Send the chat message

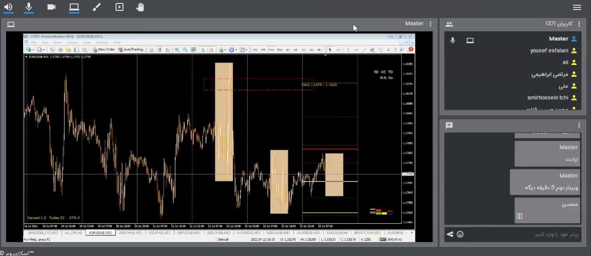[x=449, y=235]
